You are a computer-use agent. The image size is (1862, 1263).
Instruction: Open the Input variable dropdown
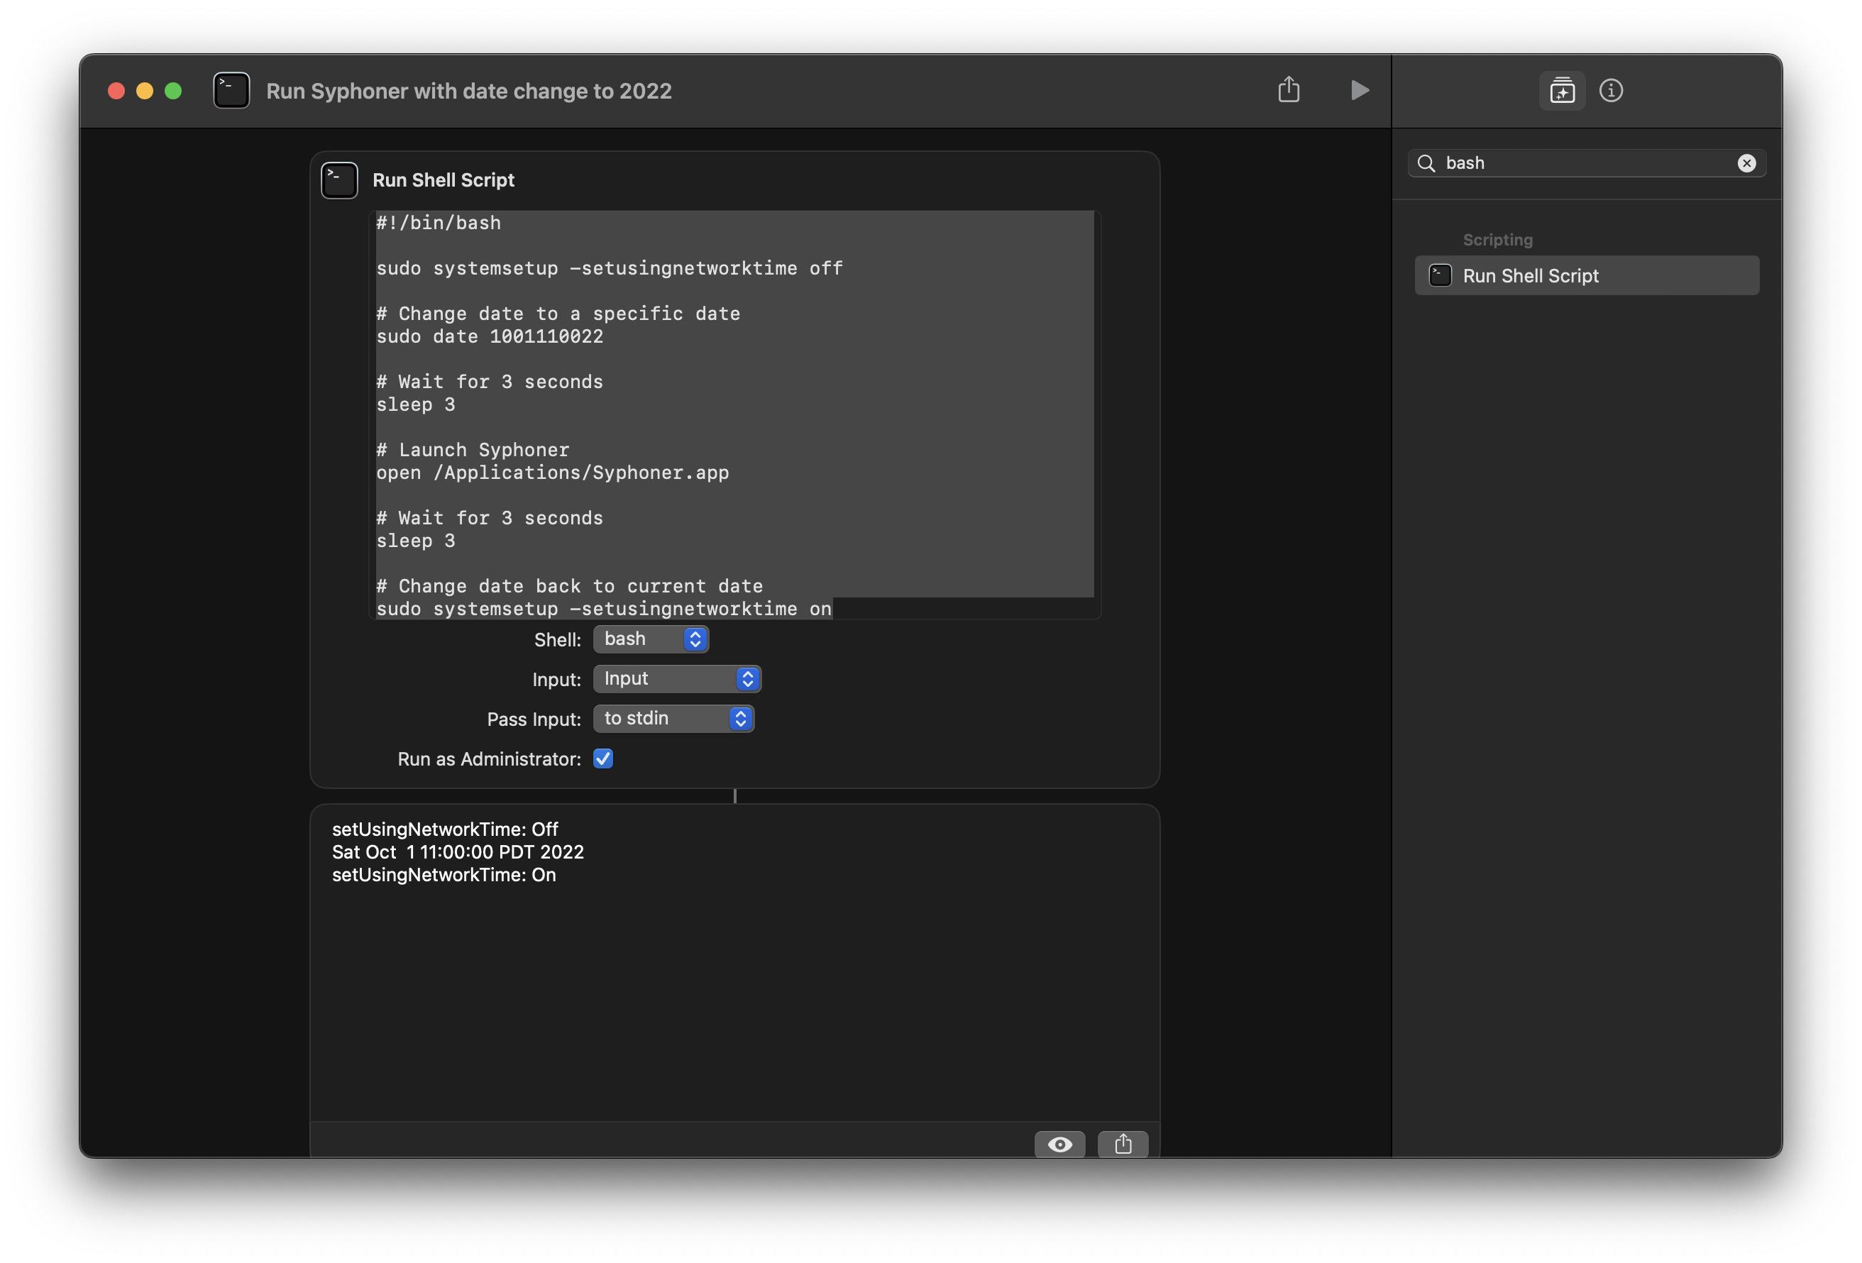point(676,679)
